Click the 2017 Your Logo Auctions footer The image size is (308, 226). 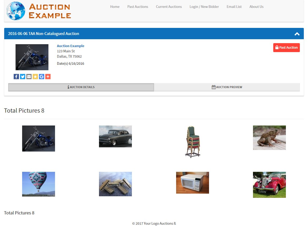[x=154, y=223]
